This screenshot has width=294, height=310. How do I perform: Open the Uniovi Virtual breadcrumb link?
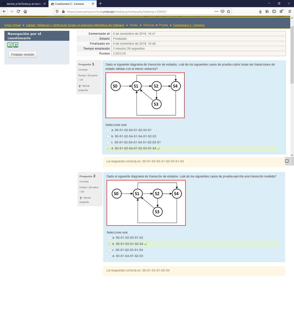tap(12, 25)
